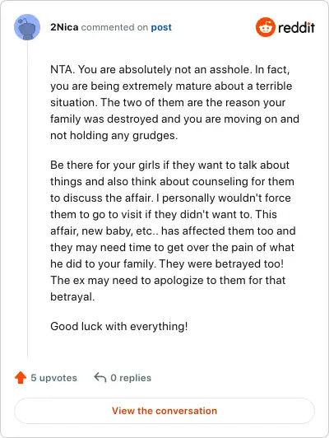
Task: Click the line "not holding any grudges."
Action: [x=114, y=136]
